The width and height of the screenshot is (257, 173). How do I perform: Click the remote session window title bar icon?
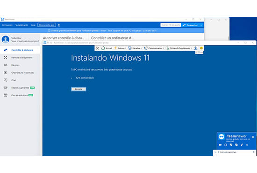coord(45,43)
